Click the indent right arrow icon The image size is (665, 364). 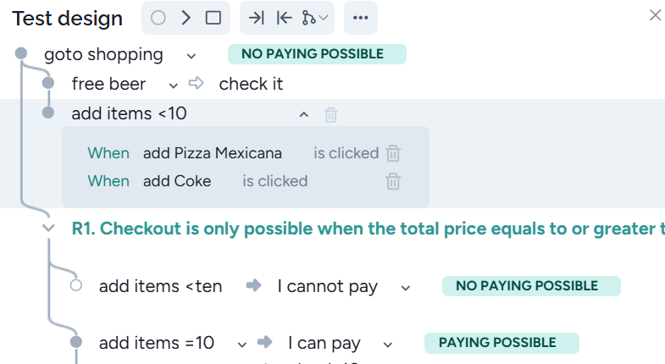(x=256, y=18)
